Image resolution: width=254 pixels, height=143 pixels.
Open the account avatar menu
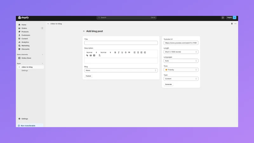click(x=234, y=17)
